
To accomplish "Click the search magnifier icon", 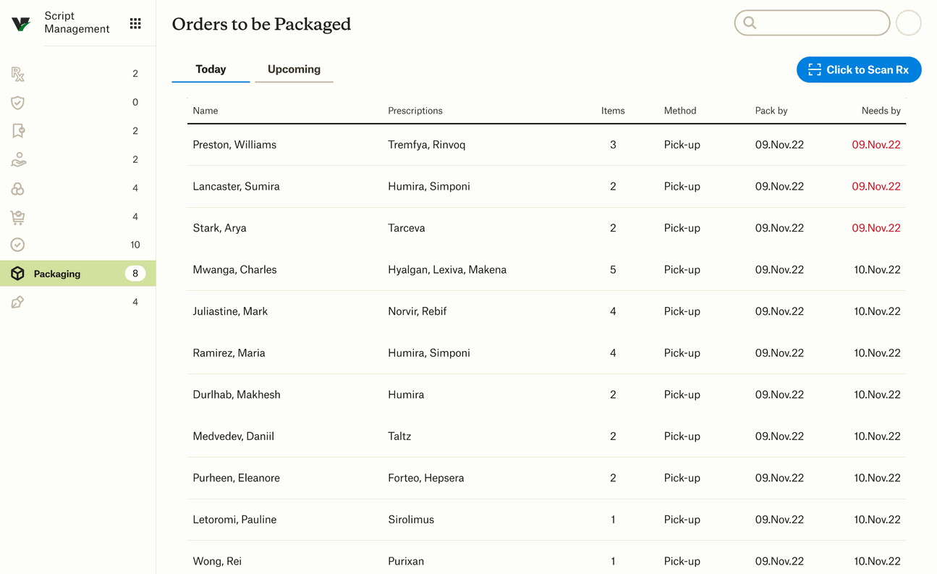I will pyautogui.click(x=750, y=23).
